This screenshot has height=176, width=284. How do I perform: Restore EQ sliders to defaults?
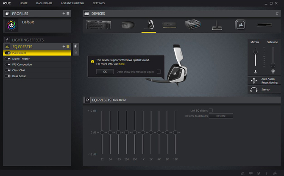221,116
